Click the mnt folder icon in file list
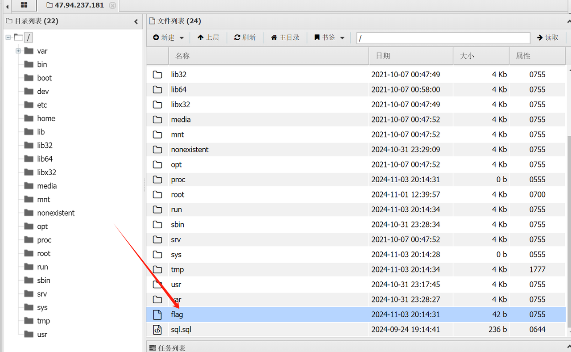Screen dimensions: 571x352 point(157,134)
